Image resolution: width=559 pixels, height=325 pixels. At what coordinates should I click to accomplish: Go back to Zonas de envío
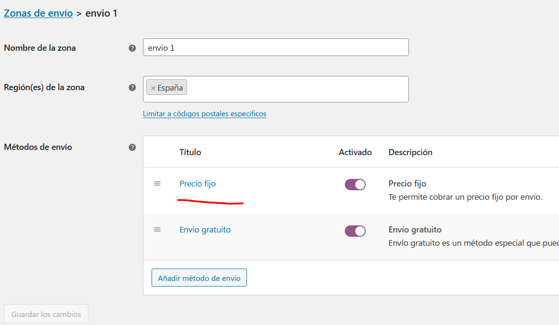(x=38, y=13)
